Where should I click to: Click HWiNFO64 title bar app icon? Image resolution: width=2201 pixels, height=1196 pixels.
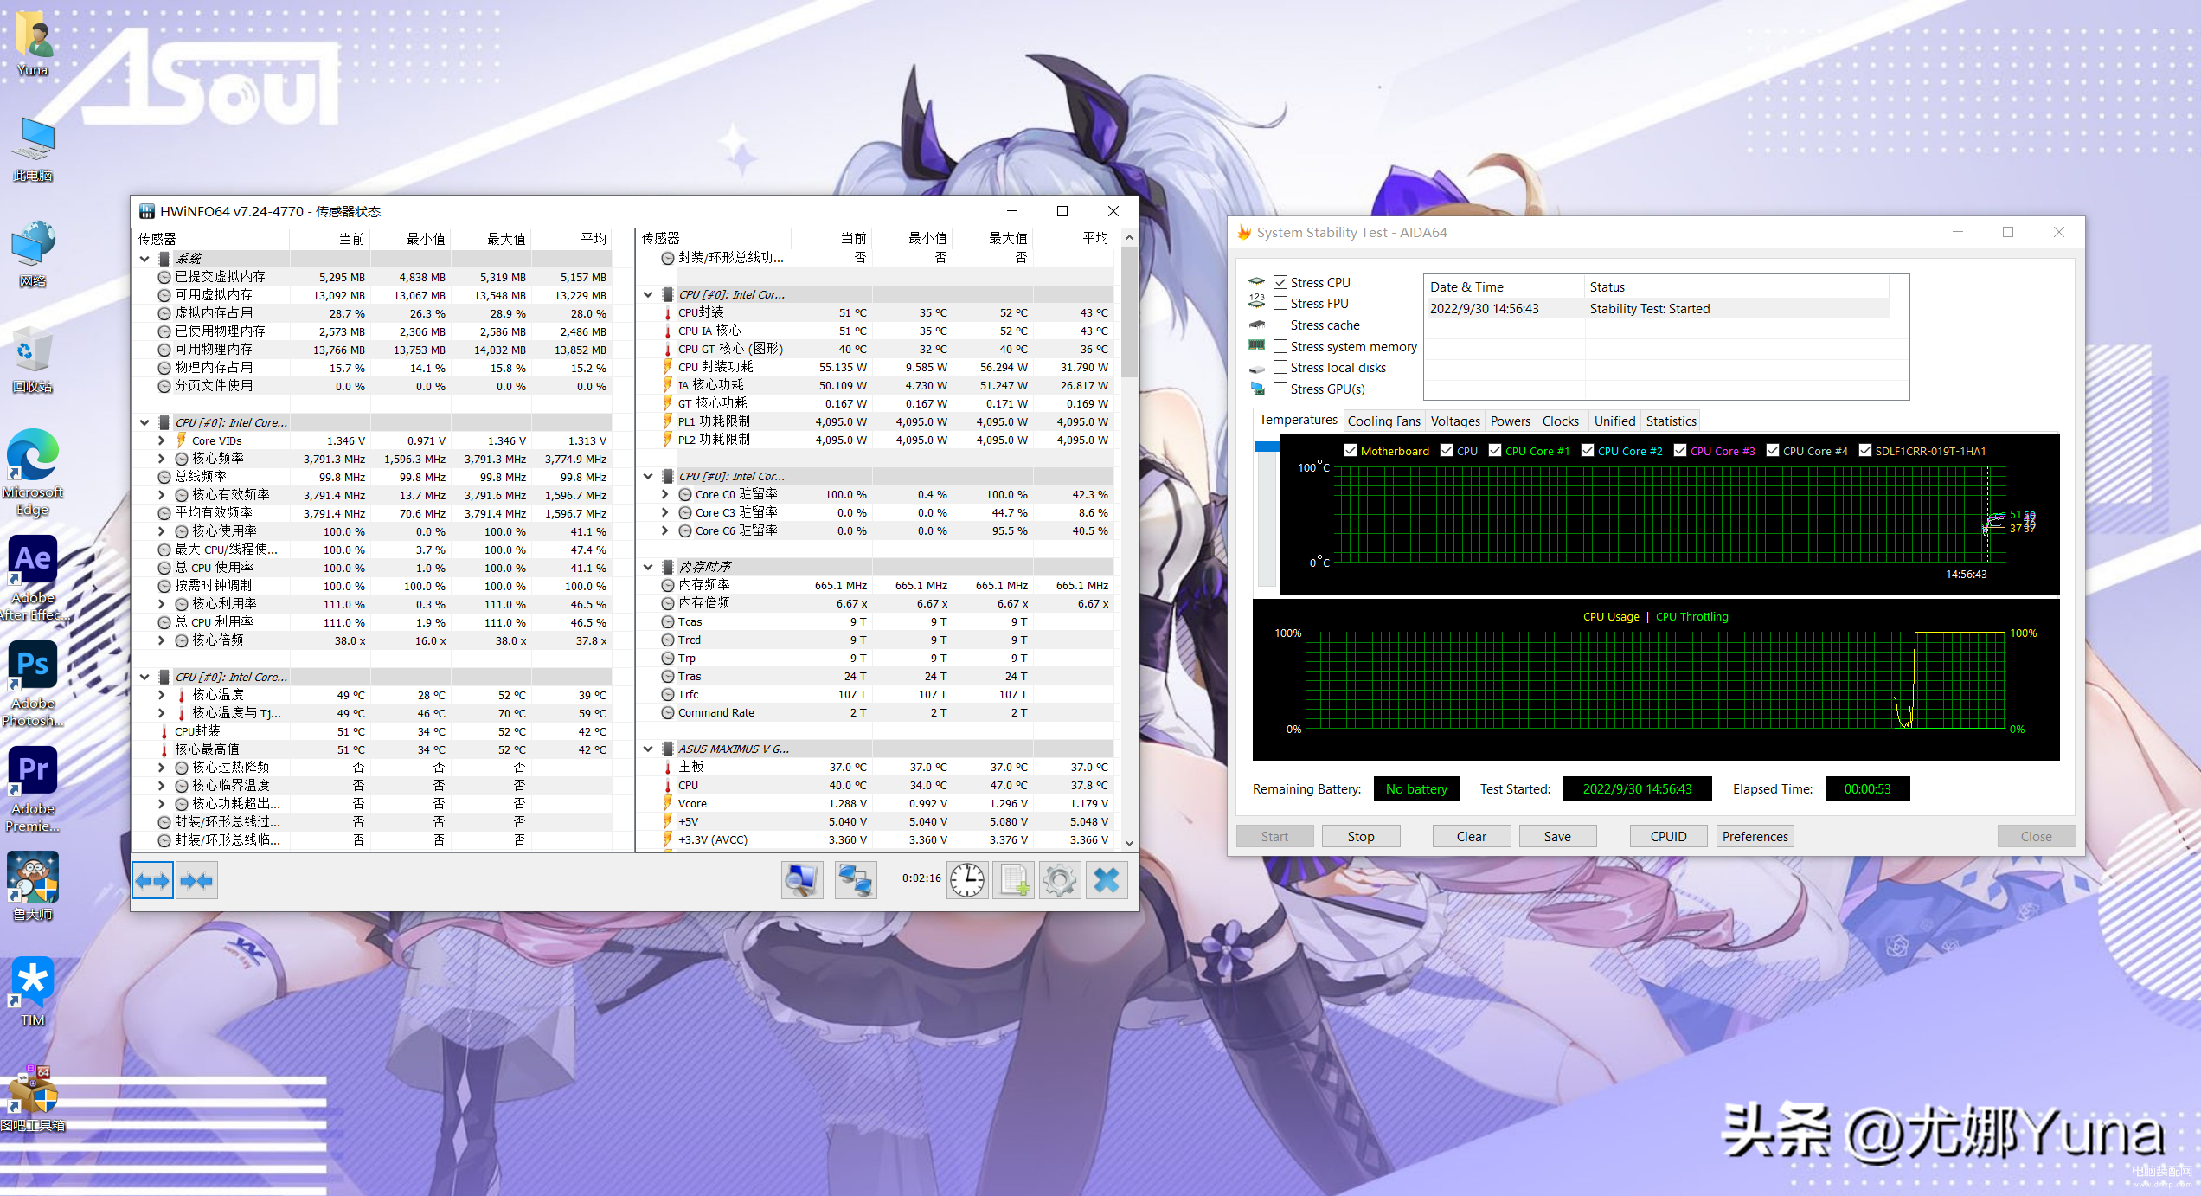pyautogui.click(x=147, y=211)
